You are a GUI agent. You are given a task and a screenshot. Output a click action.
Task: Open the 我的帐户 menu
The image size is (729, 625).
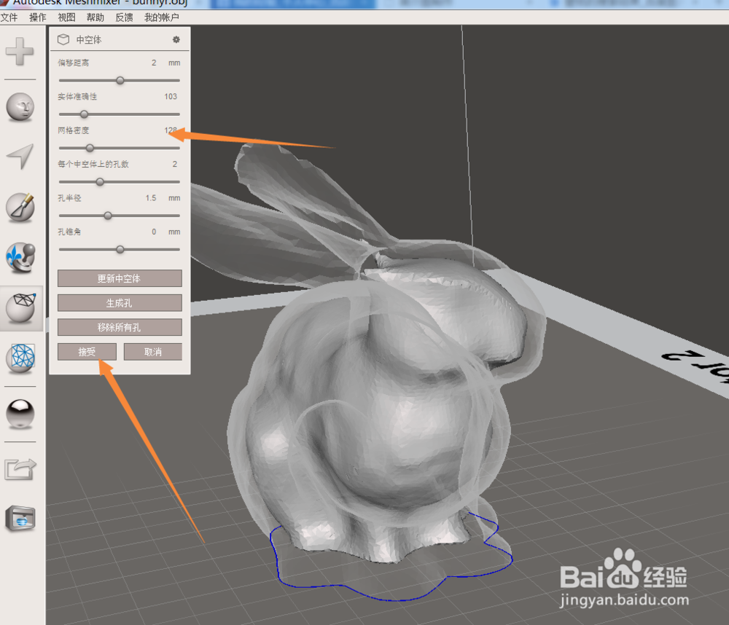tap(162, 17)
